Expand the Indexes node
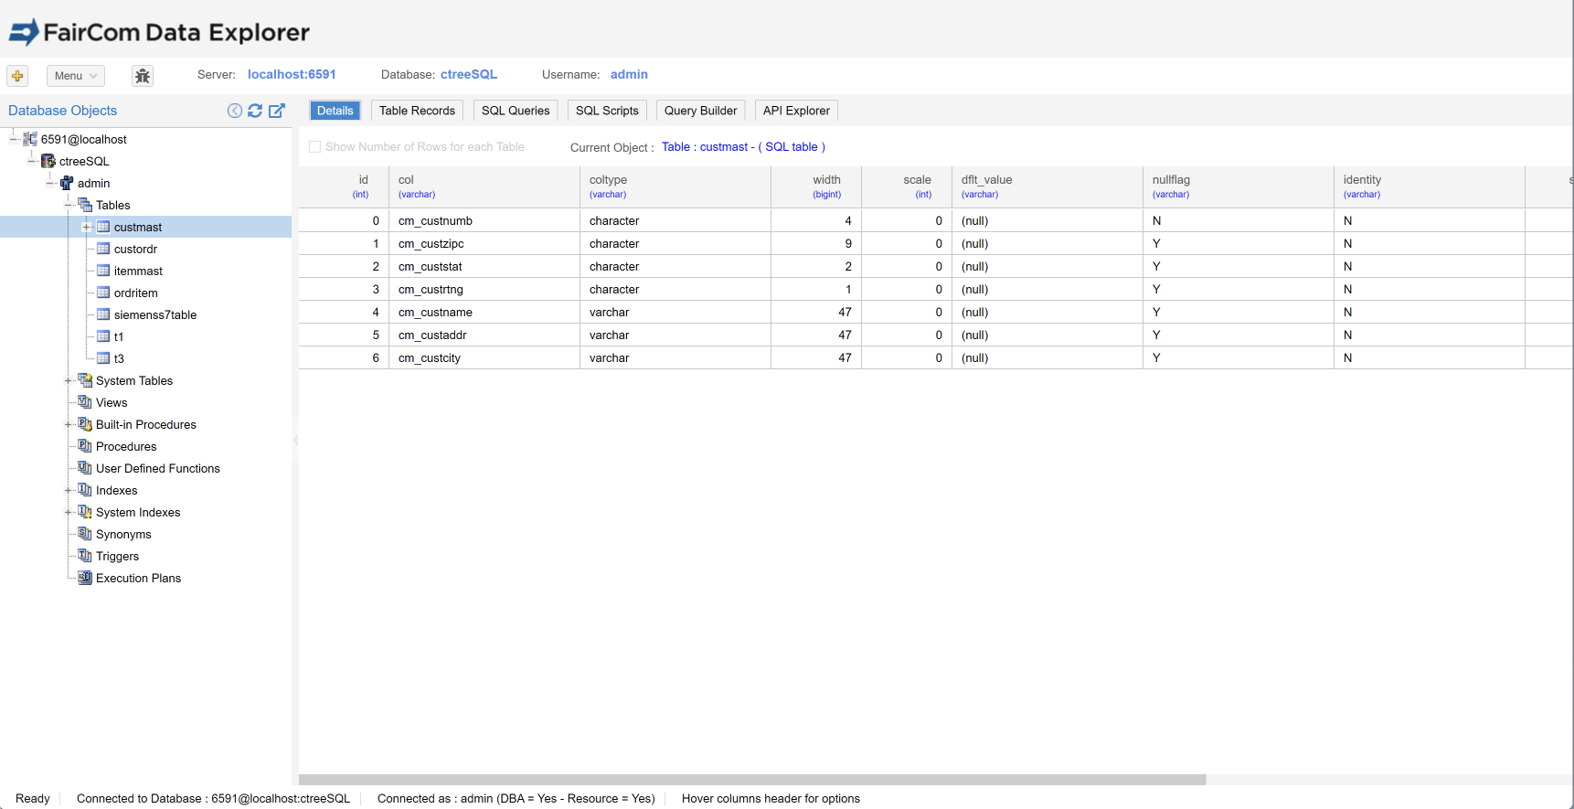The width and height of the screenshot is (1574, 809). point(69,490)
